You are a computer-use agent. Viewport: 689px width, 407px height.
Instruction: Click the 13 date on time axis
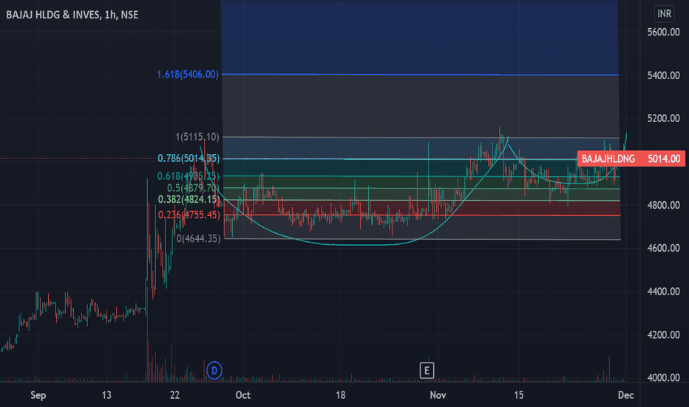[x=106, y=395]
